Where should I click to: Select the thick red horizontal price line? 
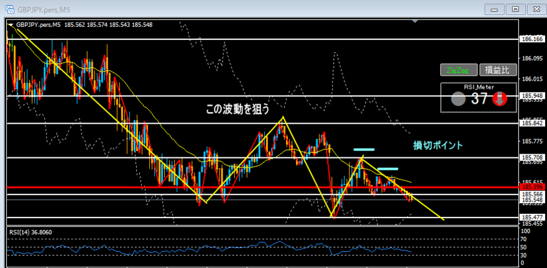coord(249,187)
